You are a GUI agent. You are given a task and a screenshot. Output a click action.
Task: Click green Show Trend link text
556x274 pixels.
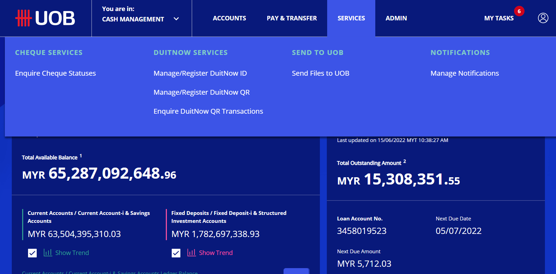72,253
